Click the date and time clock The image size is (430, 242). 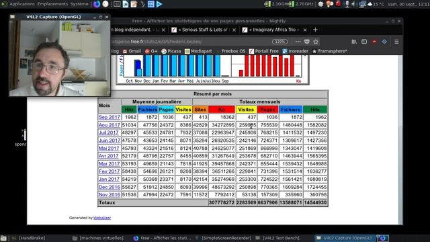coord(408,4)
